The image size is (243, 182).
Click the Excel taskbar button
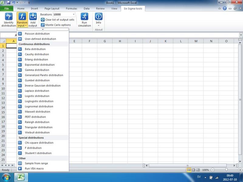tap(21, 177)
